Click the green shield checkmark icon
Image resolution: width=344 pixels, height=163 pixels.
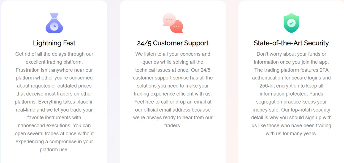291,23
